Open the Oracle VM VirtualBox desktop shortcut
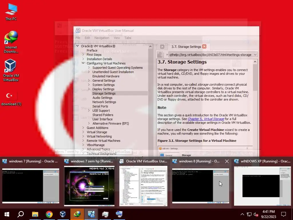This screenshot has height=220, width=293. (x=11, y=70)
